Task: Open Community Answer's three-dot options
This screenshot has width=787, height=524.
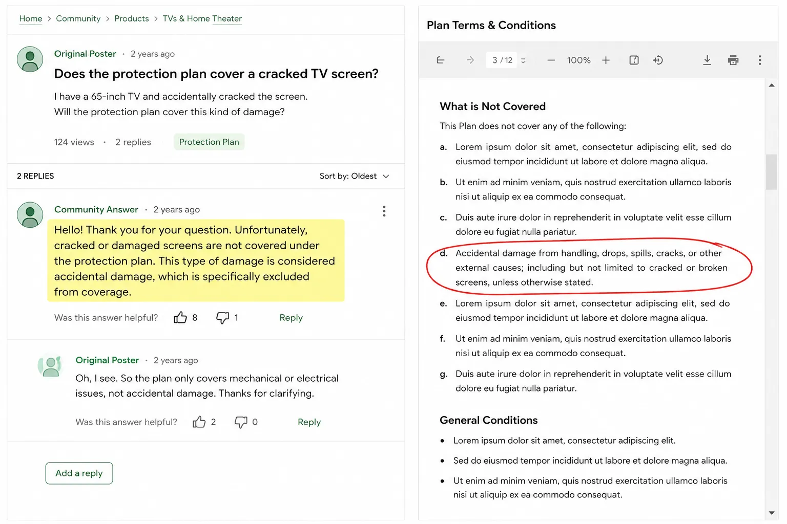Action: [384, 211]
